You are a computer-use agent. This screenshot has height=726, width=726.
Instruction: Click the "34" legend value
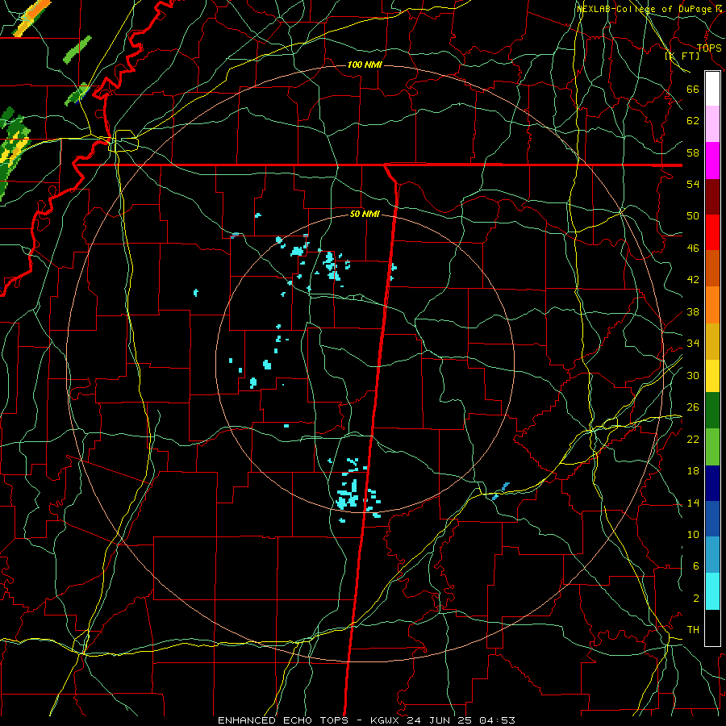click(693, 344)
